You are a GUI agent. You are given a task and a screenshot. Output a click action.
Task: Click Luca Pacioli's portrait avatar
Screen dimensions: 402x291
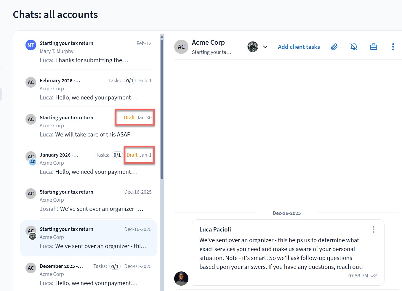pyautogui.click(x=181, y=278)
